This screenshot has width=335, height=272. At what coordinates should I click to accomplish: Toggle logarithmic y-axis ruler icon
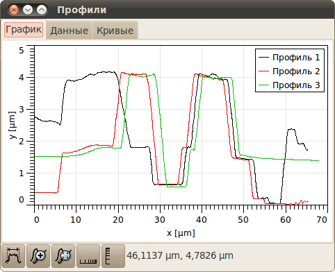[x=113, y=256]
